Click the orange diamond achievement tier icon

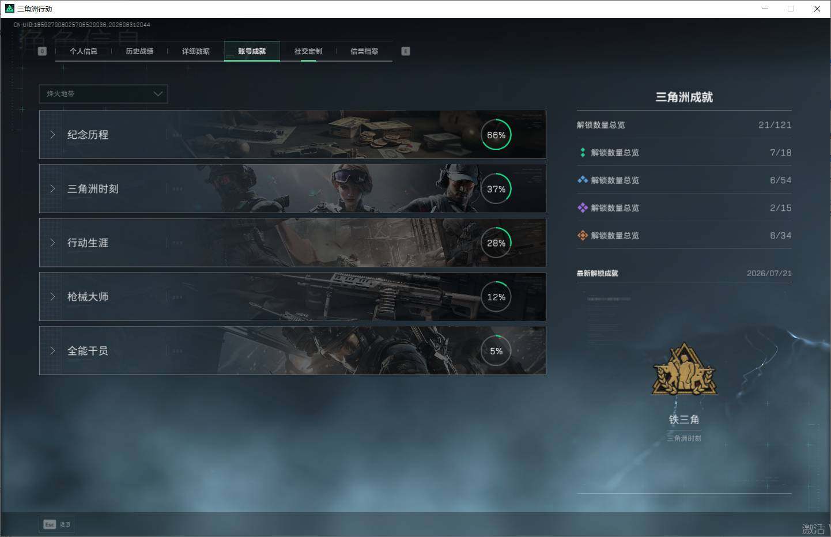(x=583, y=236)
